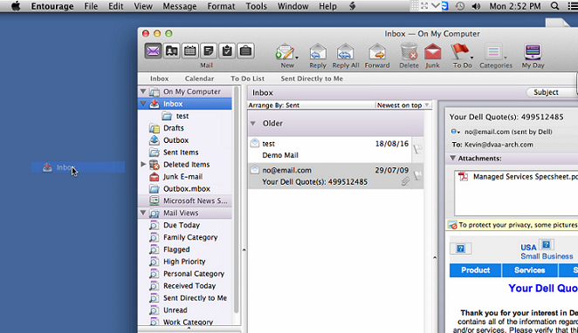Image resolution: width=578 pixels, height=333 pixels.
Task: Open the Time Machine icon in menu bar
Action: 459,6
